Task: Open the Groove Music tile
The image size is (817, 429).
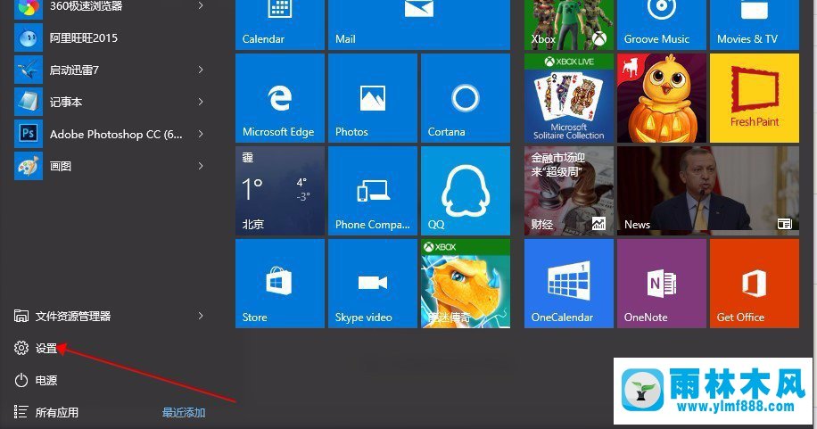Action: coord(661,24)
